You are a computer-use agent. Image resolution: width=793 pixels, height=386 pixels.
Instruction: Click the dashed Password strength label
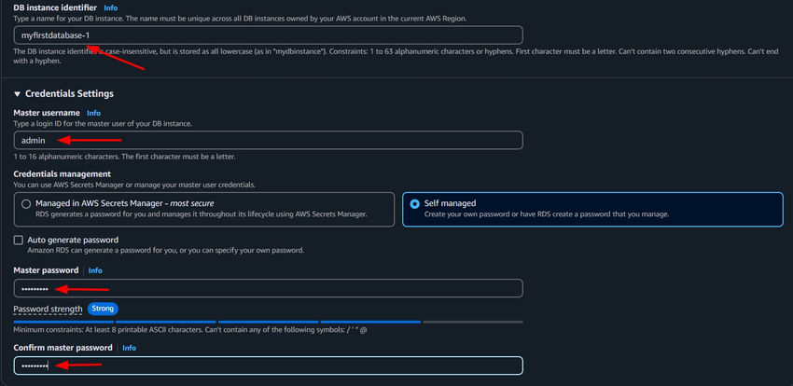coord(48,309)
